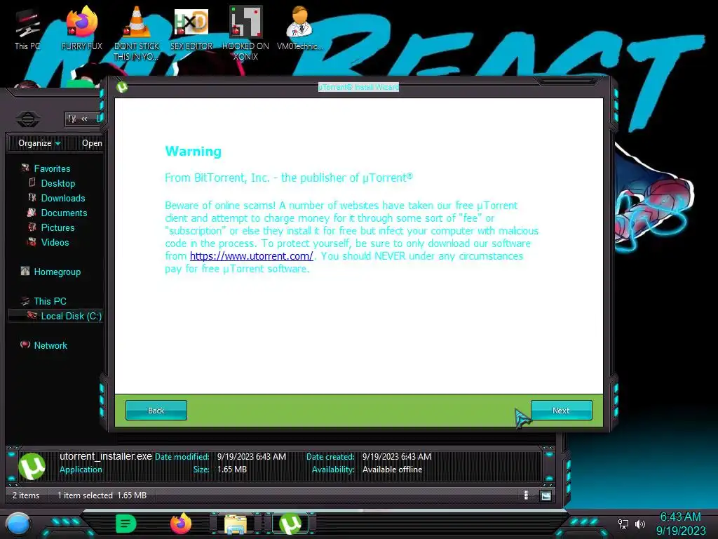Click the uTorrent logo in installer title bar
Image resolution: width=718 pixels, height=539 pixels.
(122, 86)
